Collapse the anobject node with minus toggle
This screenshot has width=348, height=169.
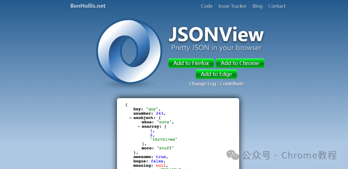(130, 118)
